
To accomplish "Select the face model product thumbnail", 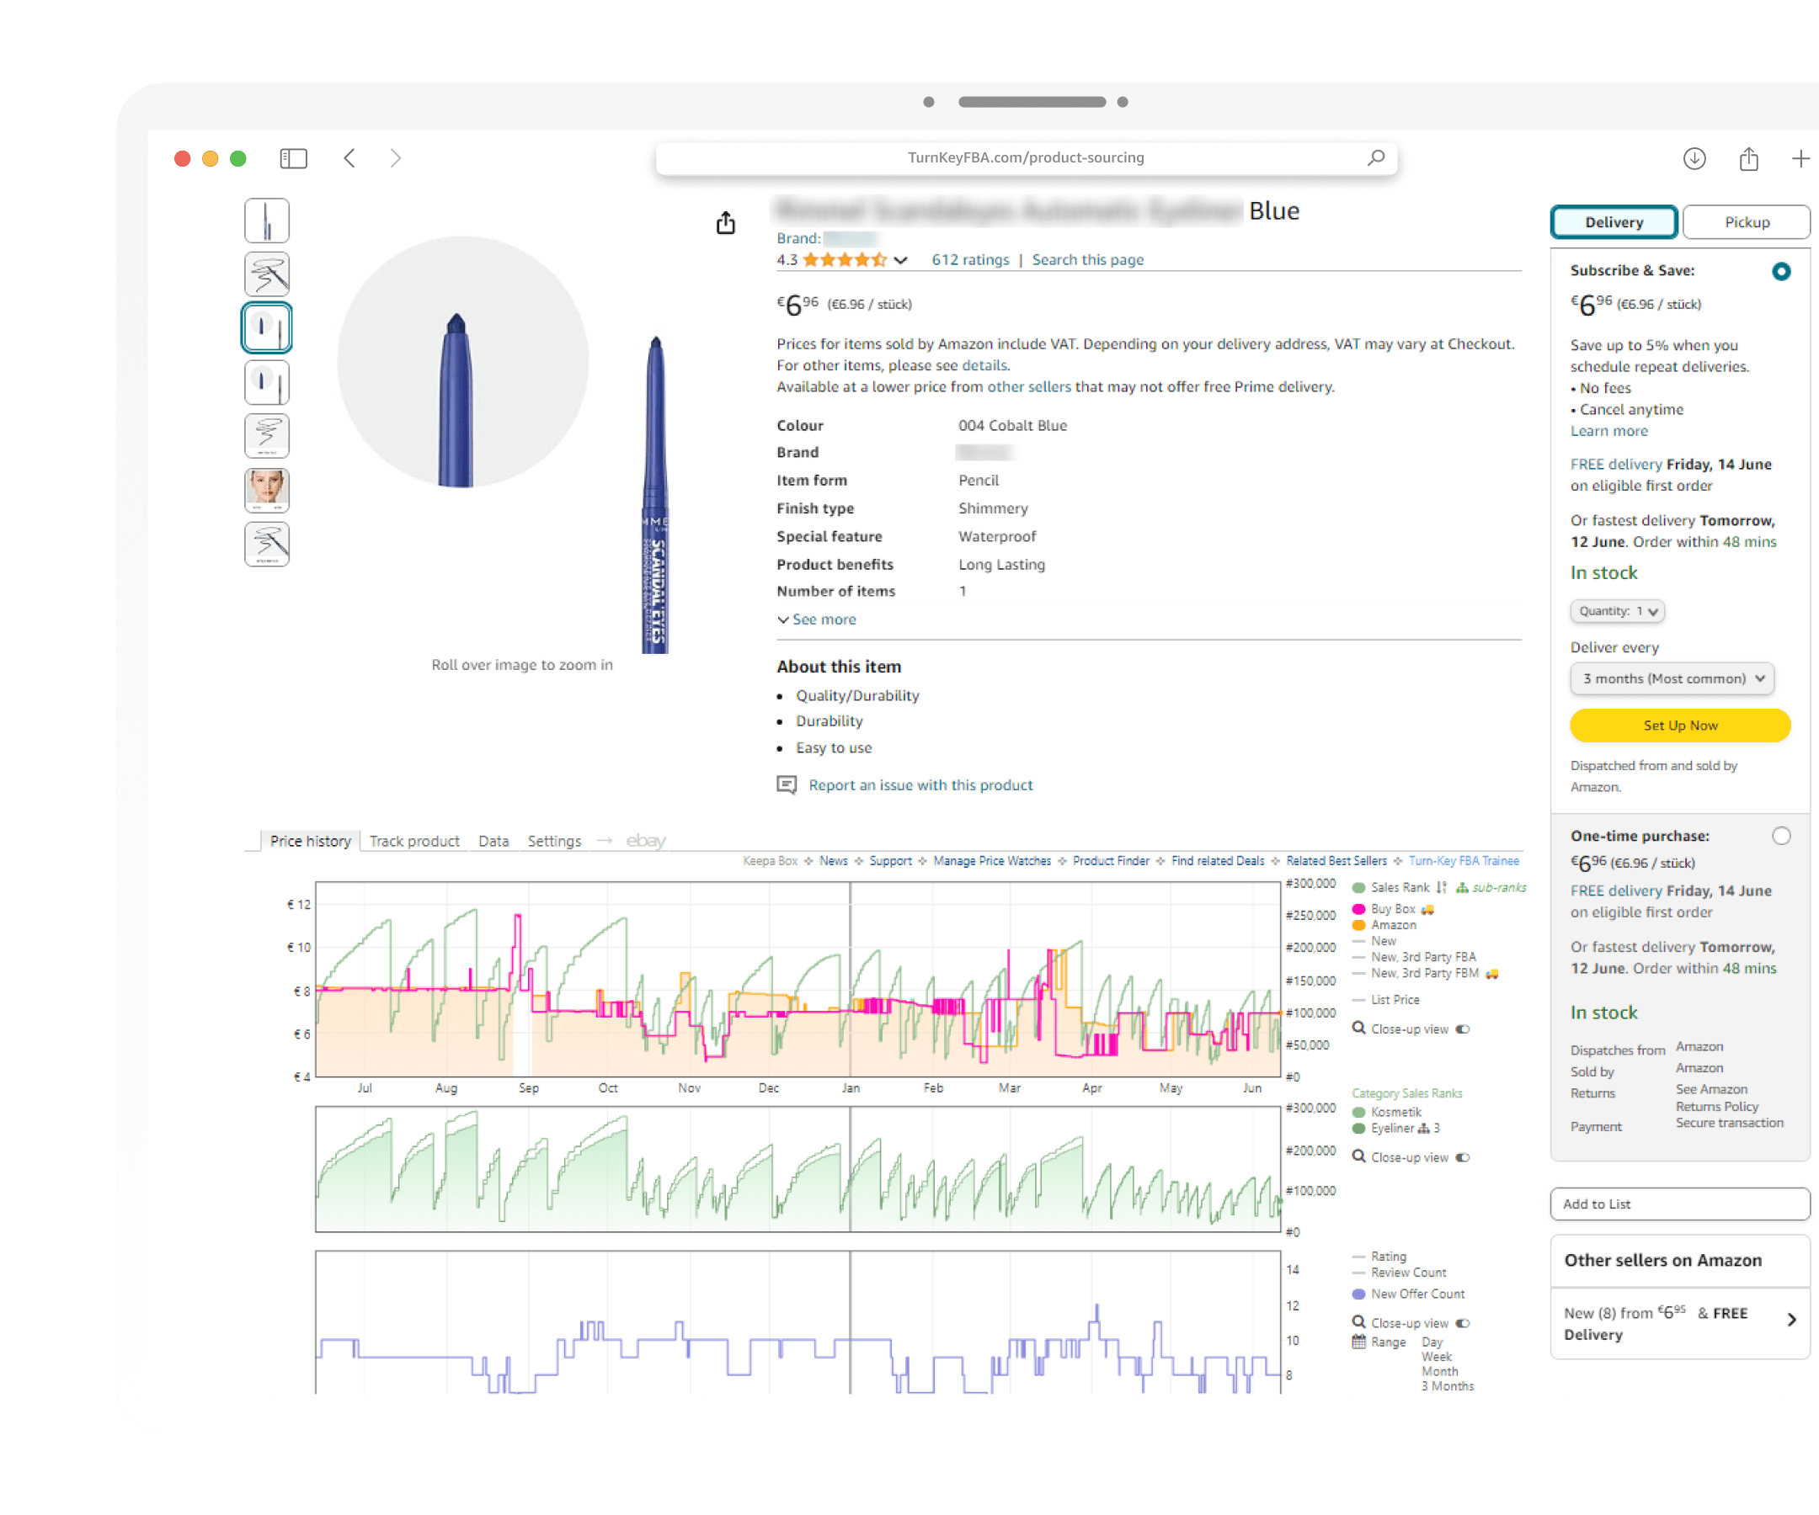I will [x=267, y=490].
